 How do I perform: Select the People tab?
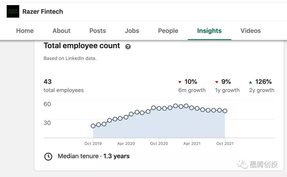pyautogui.click(x=168, y=31)
